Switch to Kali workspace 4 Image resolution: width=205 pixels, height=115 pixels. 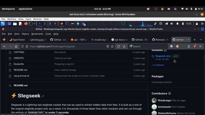pyautogui.click(x=55, y=24)
